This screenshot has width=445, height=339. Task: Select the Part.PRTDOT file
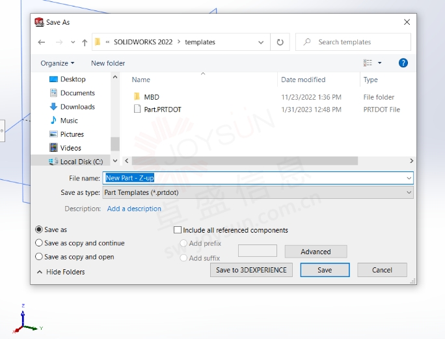click(x=163, y=110)
